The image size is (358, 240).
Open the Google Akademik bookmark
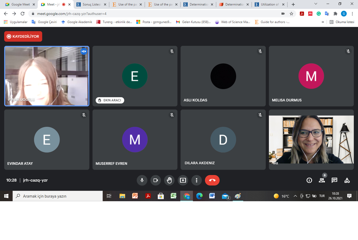pos(77,22)
